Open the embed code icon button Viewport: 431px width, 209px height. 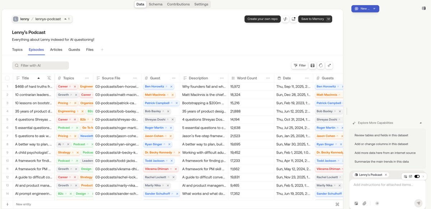click(285, 19)
